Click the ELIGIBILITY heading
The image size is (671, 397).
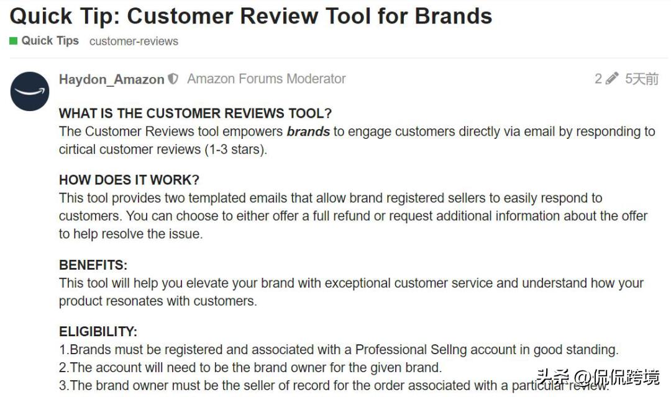(98, 331)
